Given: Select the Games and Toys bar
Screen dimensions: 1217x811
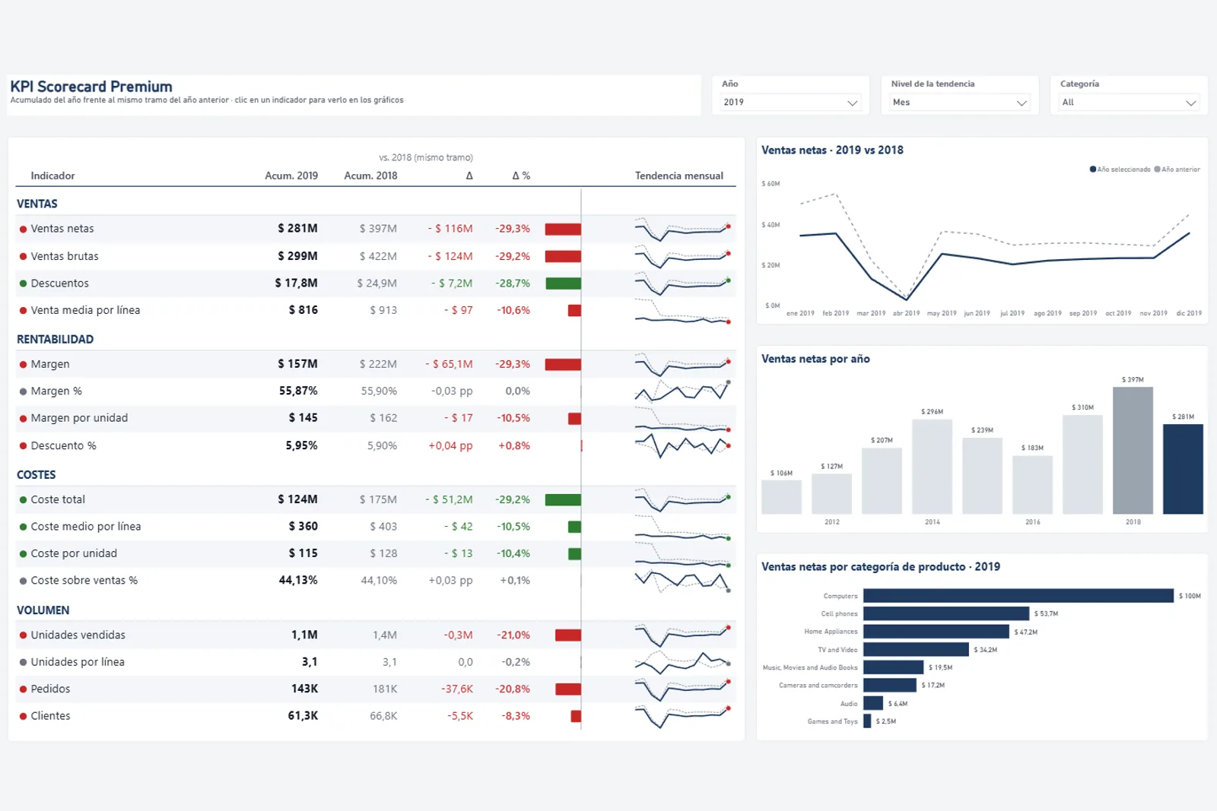Looking at the screenshot, I should point(867,721).
